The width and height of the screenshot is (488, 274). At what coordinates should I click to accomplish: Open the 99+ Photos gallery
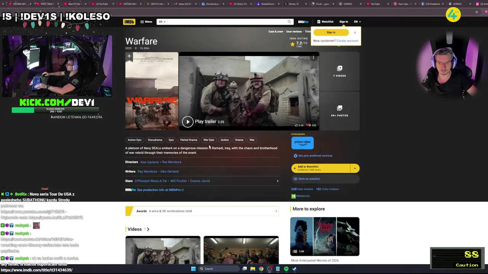[x=339, y=111]
